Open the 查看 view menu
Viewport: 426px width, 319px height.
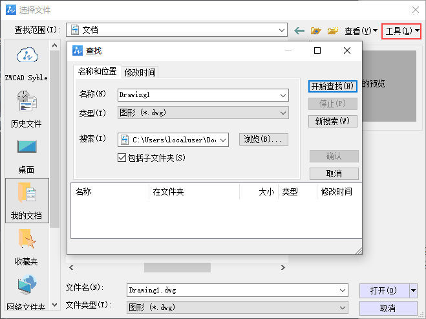pos(361,30)
